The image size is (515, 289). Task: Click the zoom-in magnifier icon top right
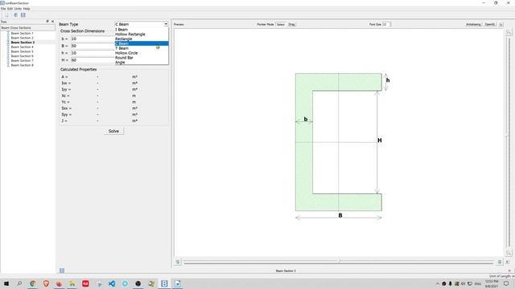pyautogui.click(x=509, y=32)
